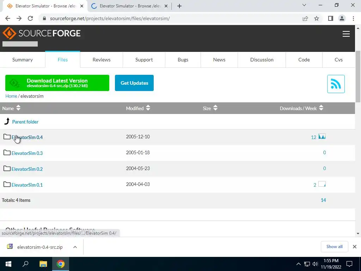361x271 pixels.
Task: Open File Explorer from taskbar
Action: (x=43, y=264)
